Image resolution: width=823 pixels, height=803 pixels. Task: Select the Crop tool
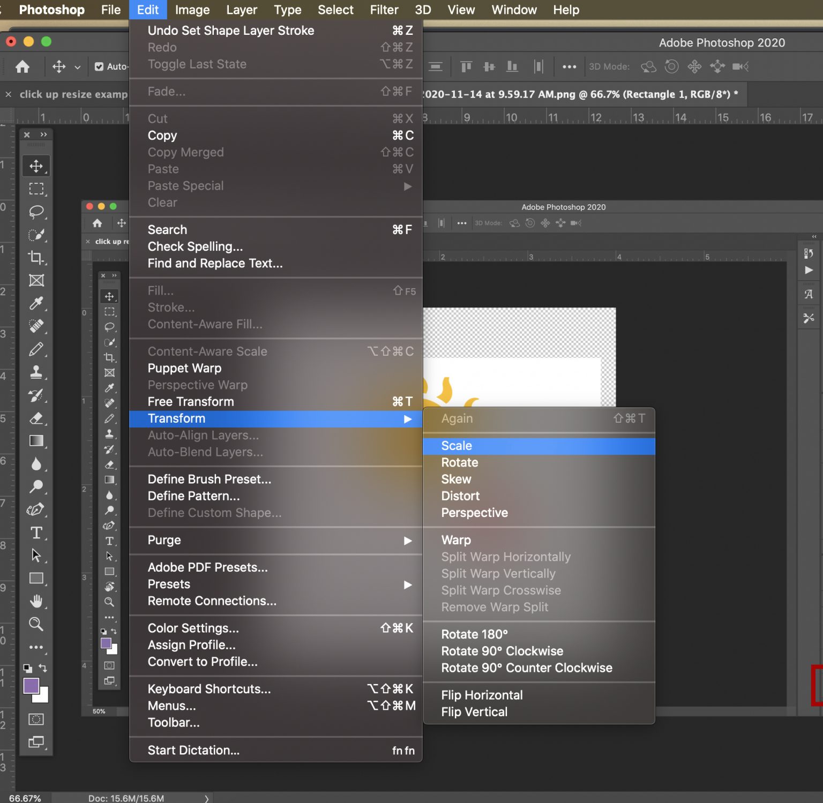36,258
